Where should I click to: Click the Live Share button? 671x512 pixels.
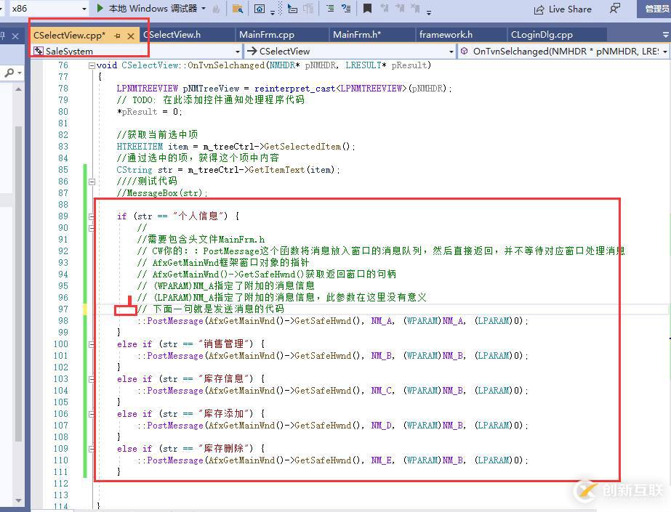point(563,9)
